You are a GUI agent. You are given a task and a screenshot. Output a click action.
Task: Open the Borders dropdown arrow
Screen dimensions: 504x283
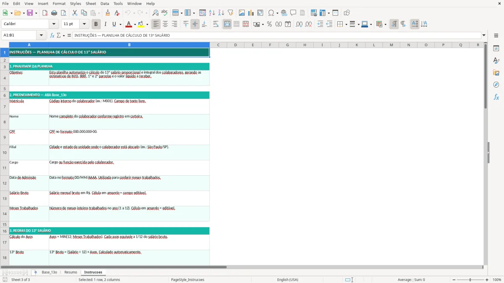[x=346, y=24]
